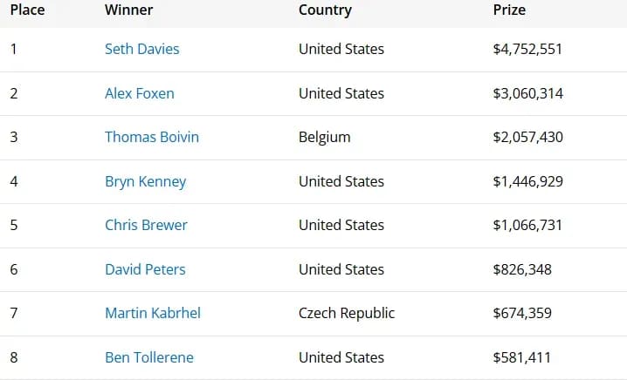
Task: Select the Czech Republic country cell
Action: tap(347, 314)
